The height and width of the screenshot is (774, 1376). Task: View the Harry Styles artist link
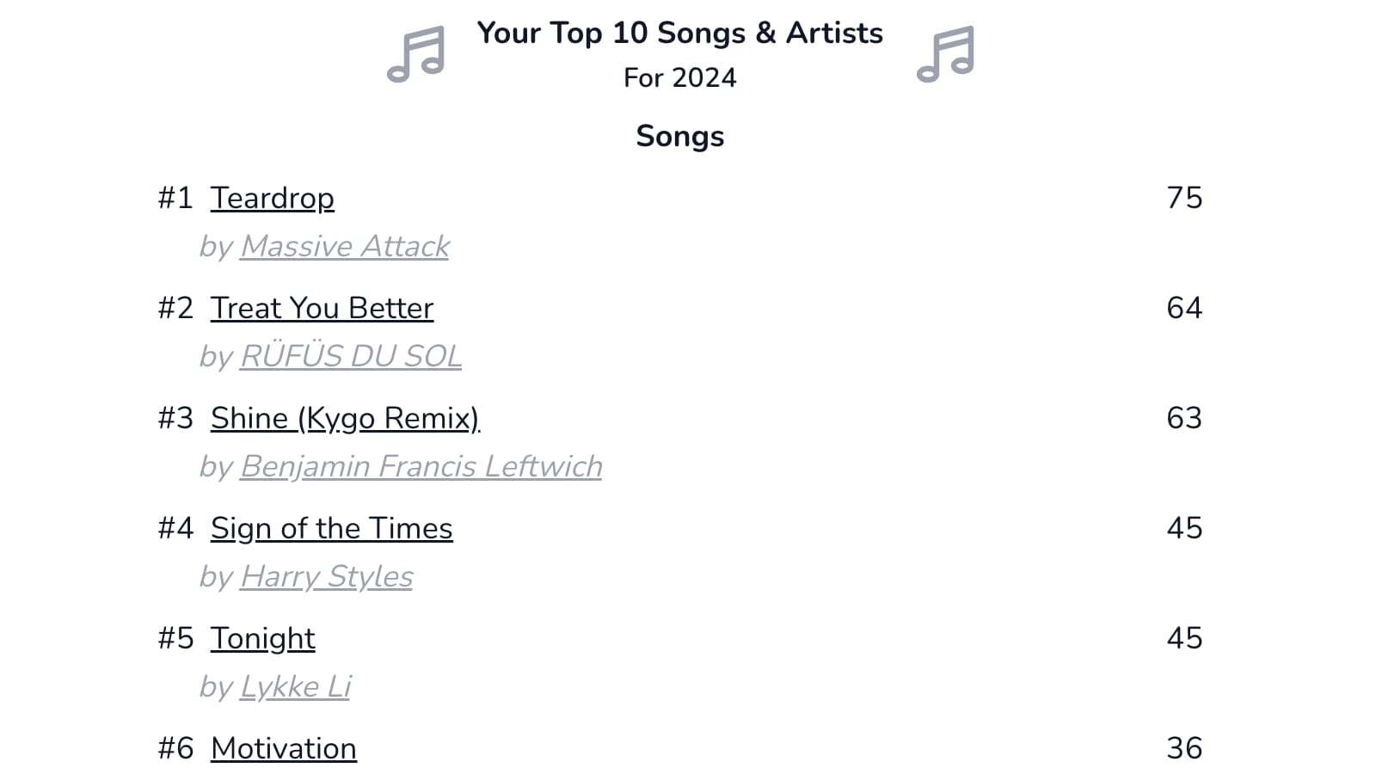tap(327, 576)
